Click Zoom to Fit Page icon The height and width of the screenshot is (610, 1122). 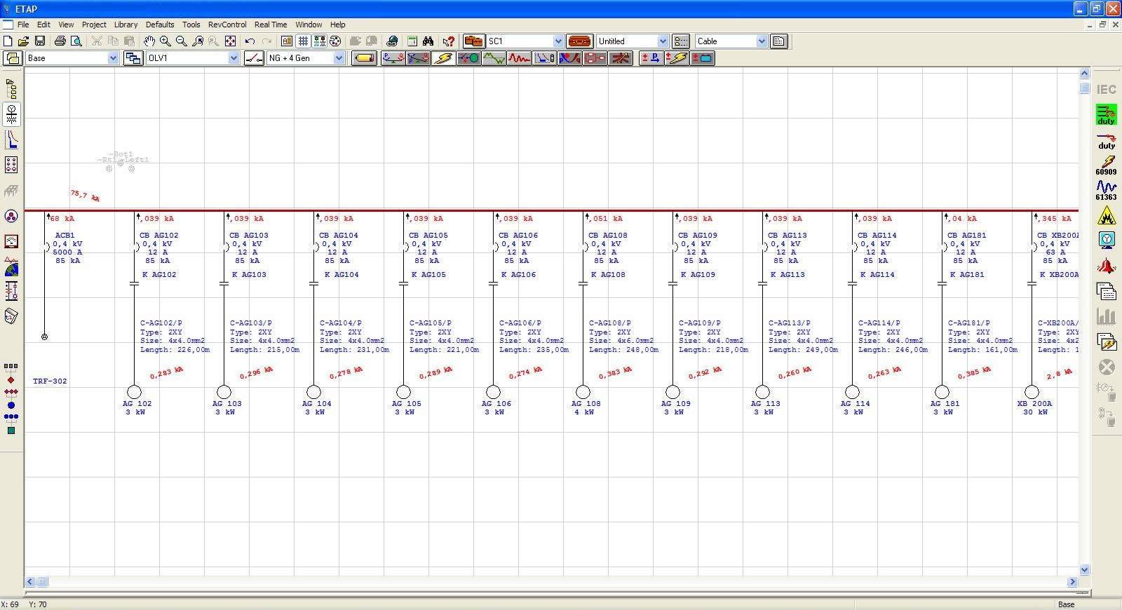(230, 41)
